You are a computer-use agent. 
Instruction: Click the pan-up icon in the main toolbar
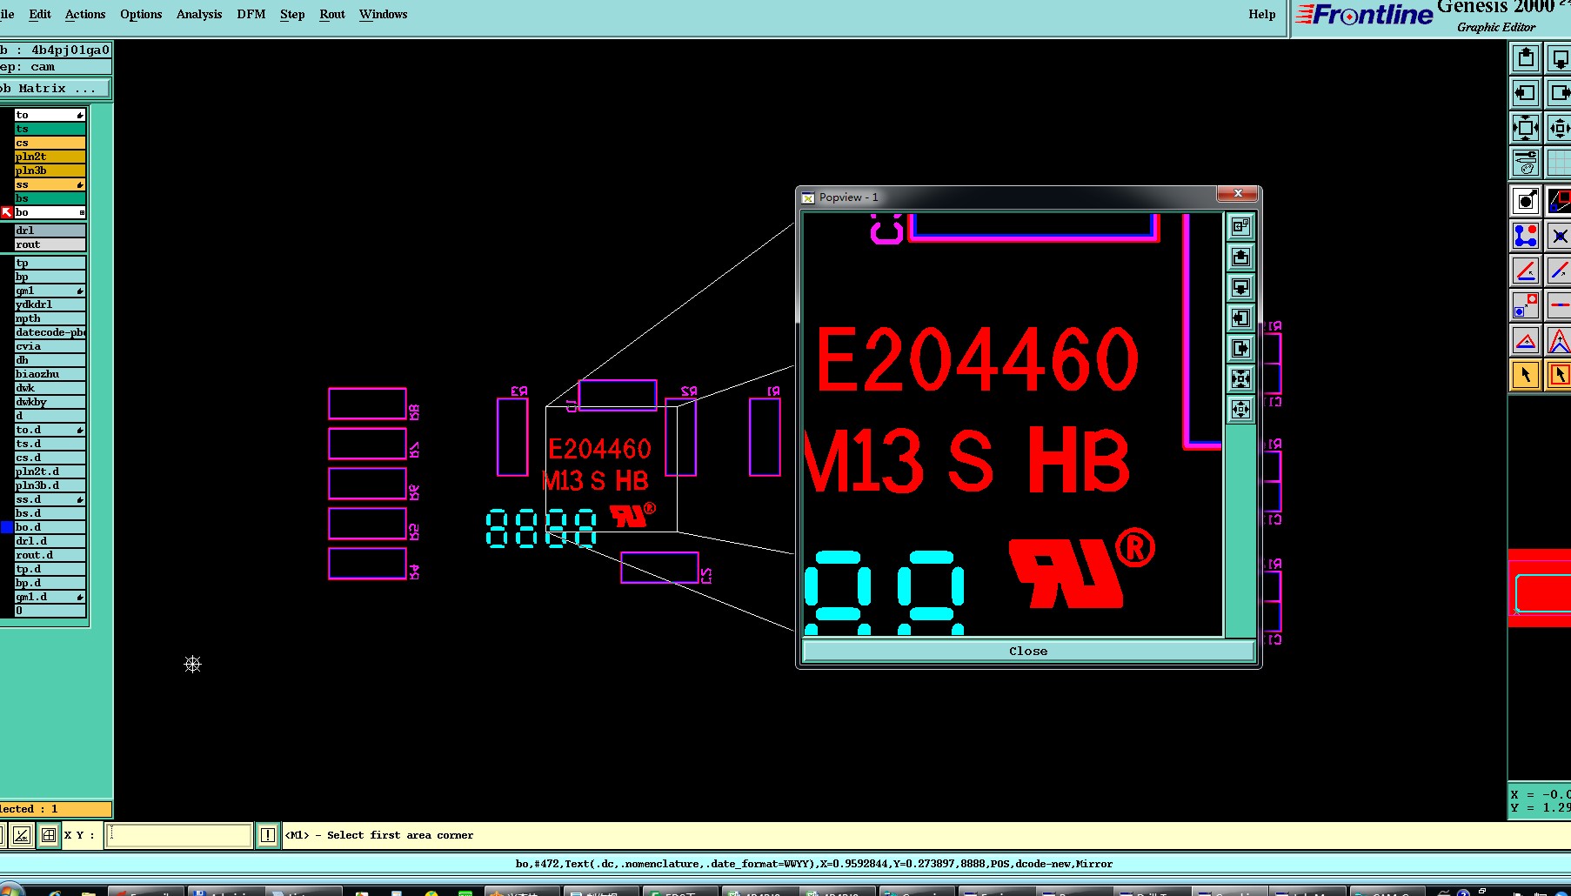(1526, 58)
